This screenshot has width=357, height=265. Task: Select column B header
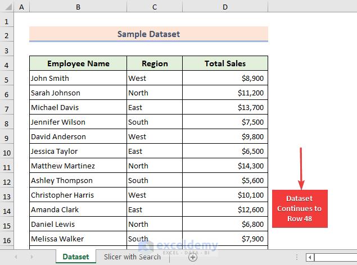[x=78, y=7]
